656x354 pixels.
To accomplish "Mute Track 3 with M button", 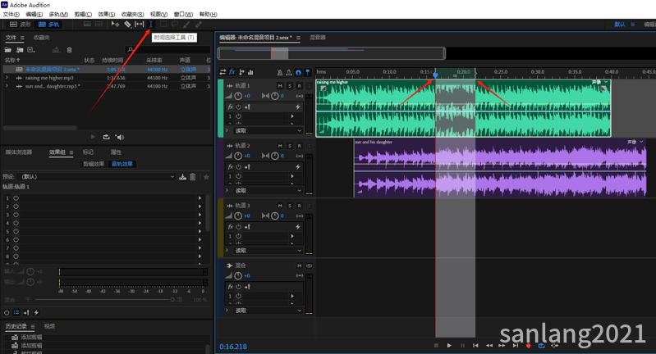I will click(280, 206).
